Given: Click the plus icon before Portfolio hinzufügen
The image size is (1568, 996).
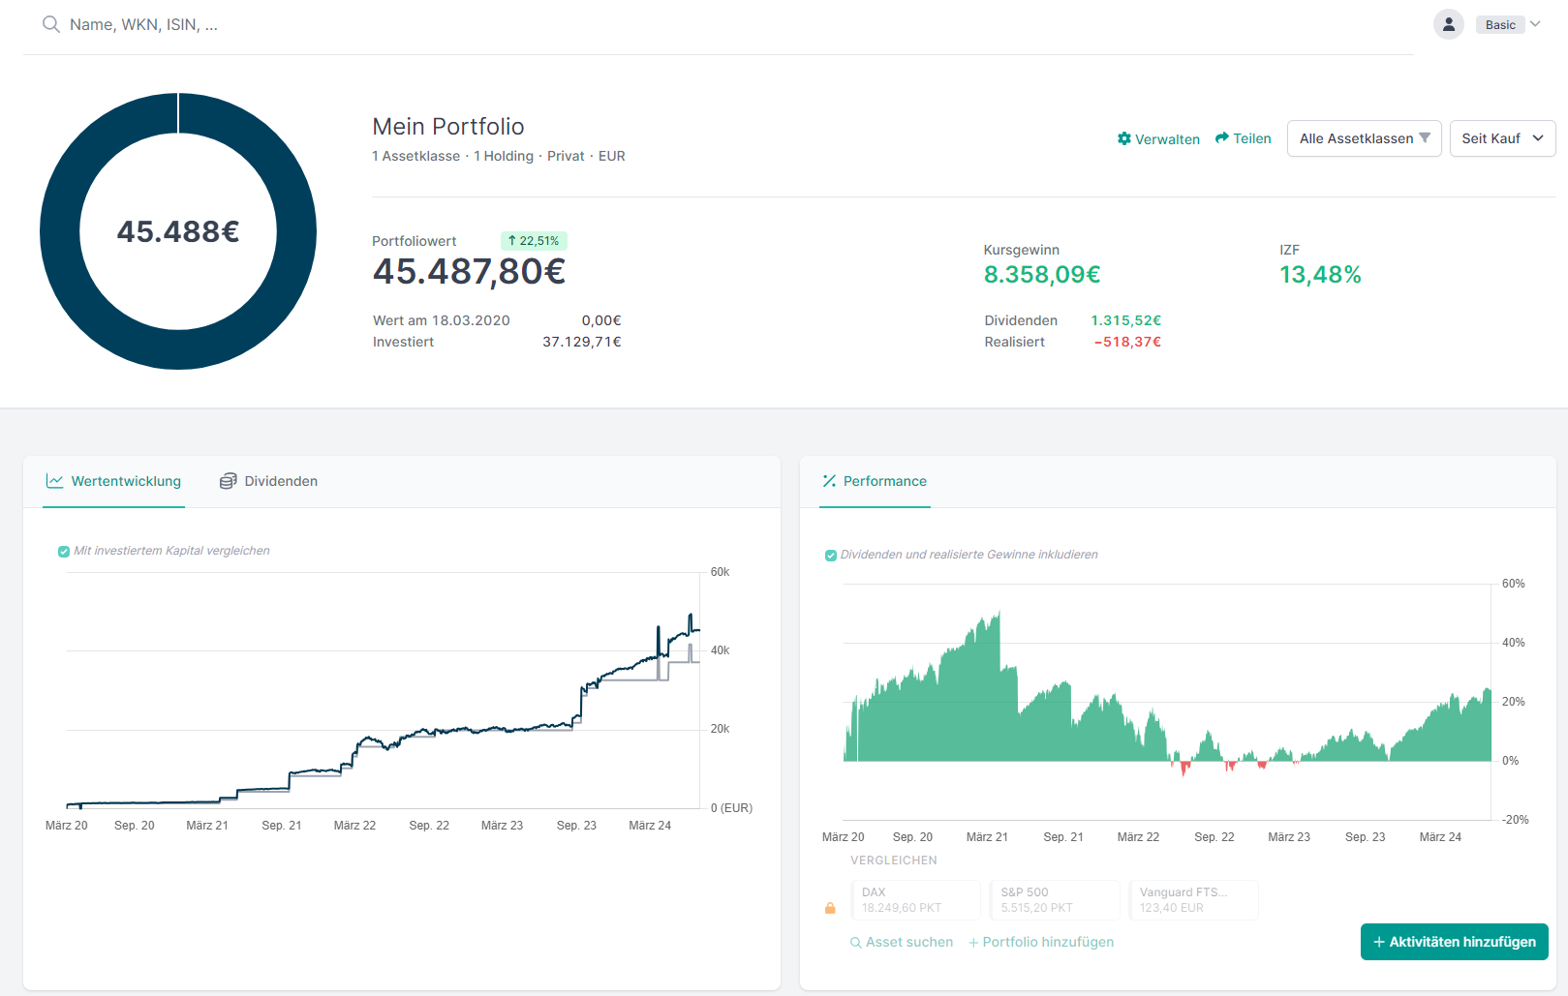Looking at the screenshot, I should click(973, 943).
